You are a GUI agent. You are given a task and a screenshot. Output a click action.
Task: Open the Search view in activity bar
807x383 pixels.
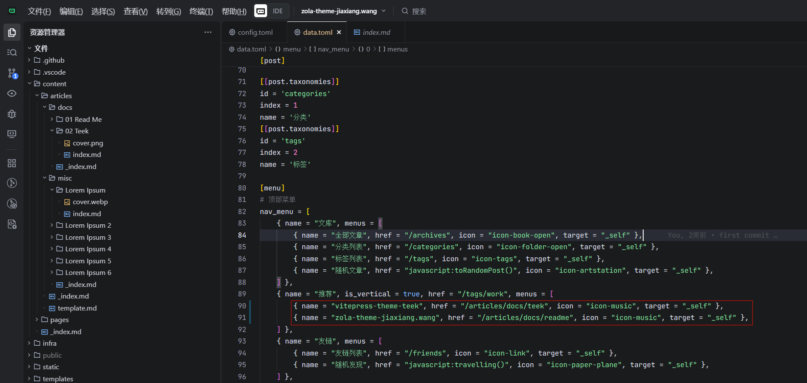coord(12,52)
